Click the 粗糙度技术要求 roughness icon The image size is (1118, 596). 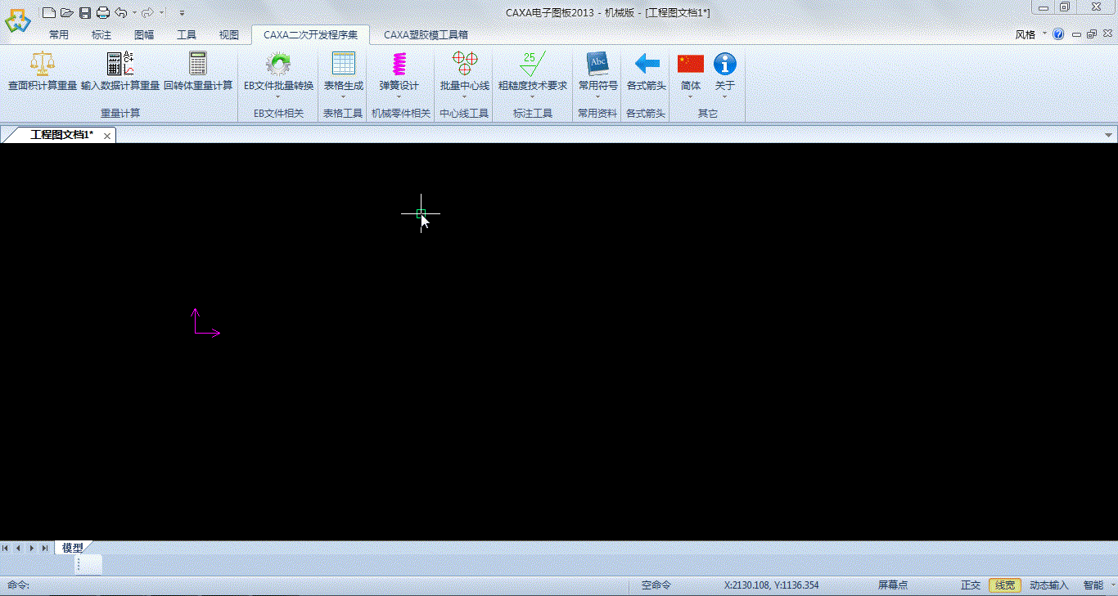point(532,64)
